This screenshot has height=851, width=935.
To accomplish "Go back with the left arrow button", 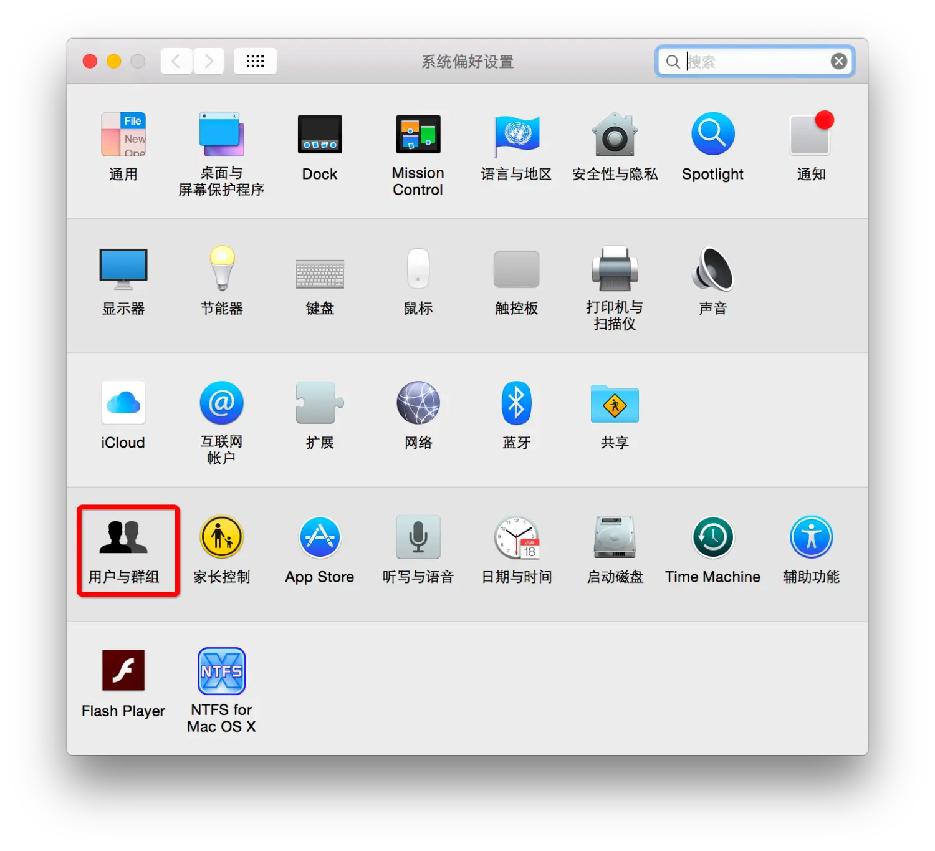I will pyautogui.click(x=176, y=61).
